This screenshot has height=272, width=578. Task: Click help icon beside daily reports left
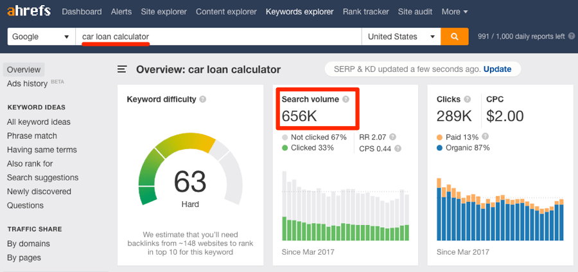pos(572,36)
